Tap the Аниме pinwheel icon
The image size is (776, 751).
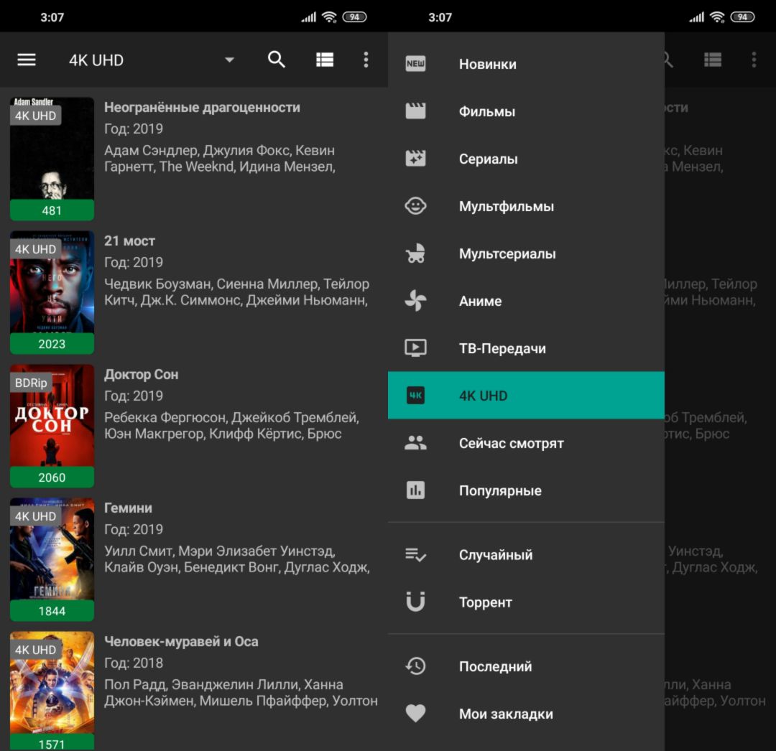[415, 301]
